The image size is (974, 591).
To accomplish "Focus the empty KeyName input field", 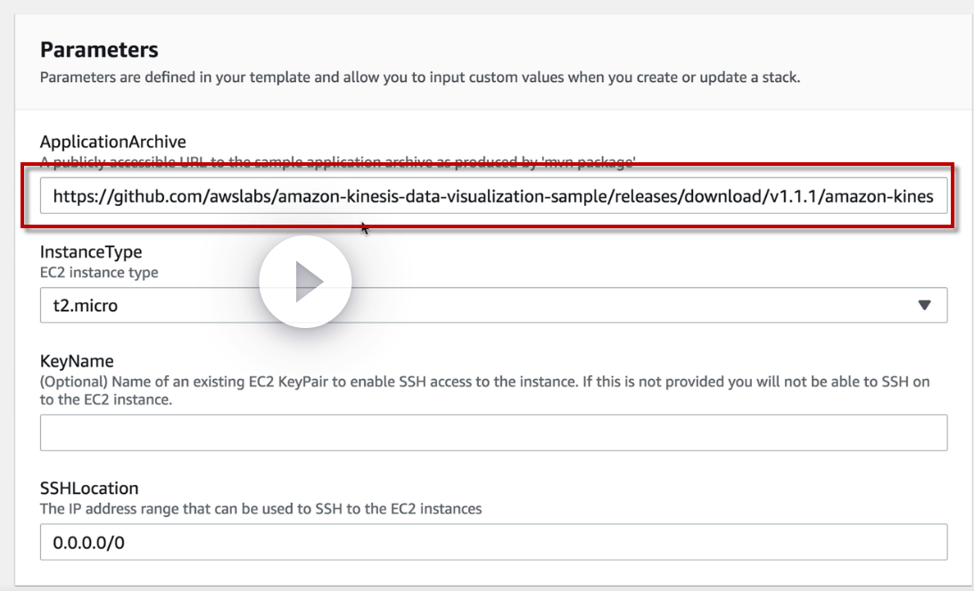I will [492, 432].
